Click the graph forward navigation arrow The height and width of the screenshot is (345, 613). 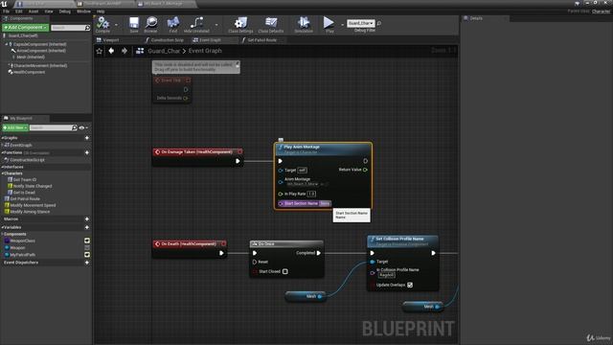[125, 51]
